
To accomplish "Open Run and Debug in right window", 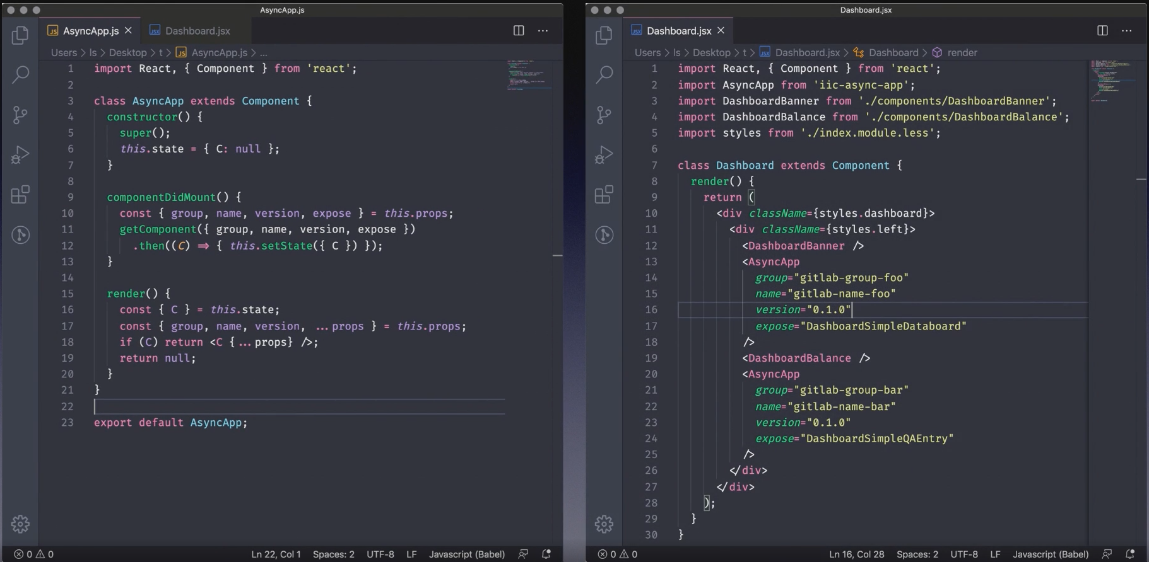I will 604,154.
